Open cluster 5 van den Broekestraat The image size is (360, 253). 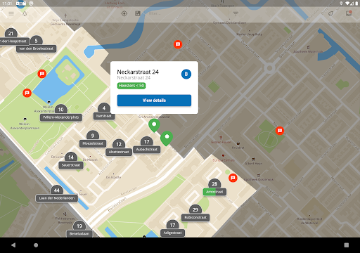point(36,44)
